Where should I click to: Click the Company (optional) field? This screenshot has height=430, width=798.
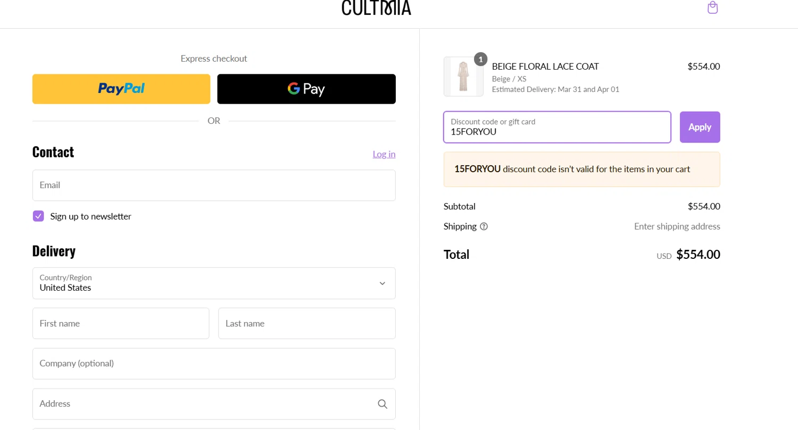tap(214, 364)
